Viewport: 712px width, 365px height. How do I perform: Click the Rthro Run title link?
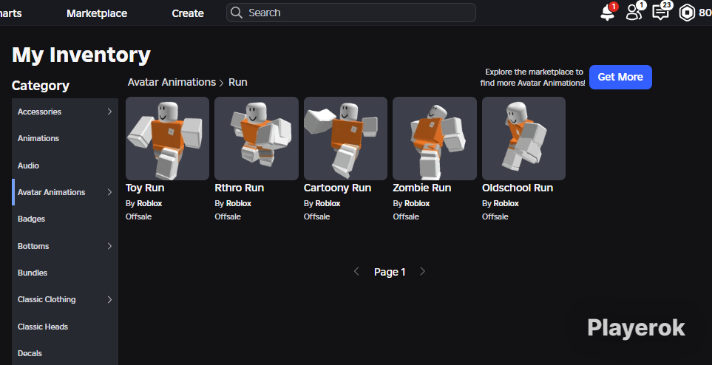pyautogui.click(x=240, y=188)
